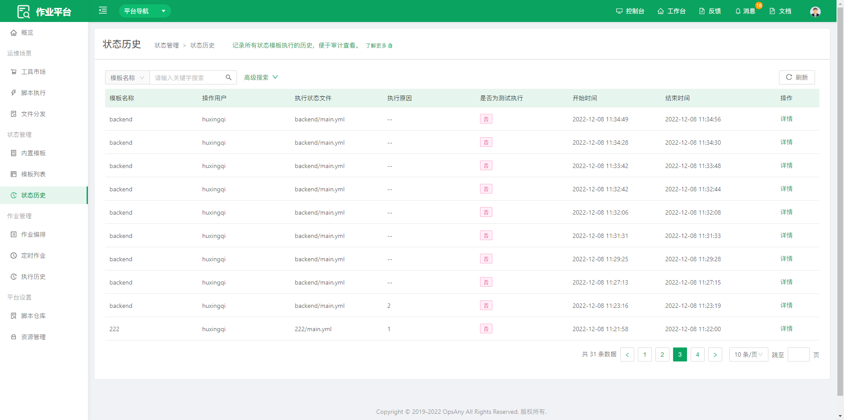Go to page 1

645,354
